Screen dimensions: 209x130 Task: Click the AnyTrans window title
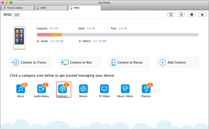104,3
